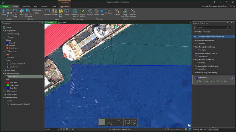The width and height of the screenshot is (236, 132).
Task: Uncheck the Orthomosaic layer checkbox
Action: (x=7, y=77)
